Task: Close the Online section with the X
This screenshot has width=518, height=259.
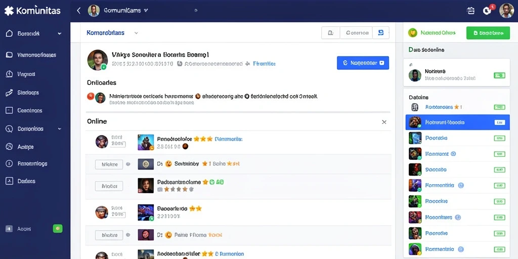Action: (x=384, y=122)
